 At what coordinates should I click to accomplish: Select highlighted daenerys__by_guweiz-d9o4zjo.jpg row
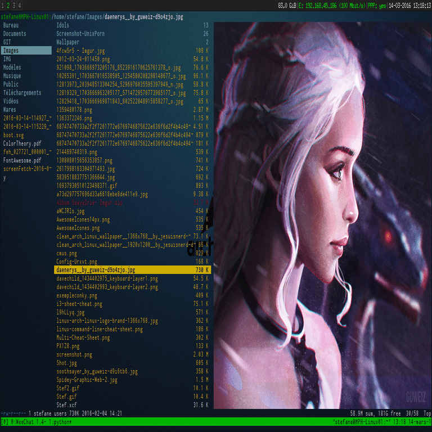point(133,270)
